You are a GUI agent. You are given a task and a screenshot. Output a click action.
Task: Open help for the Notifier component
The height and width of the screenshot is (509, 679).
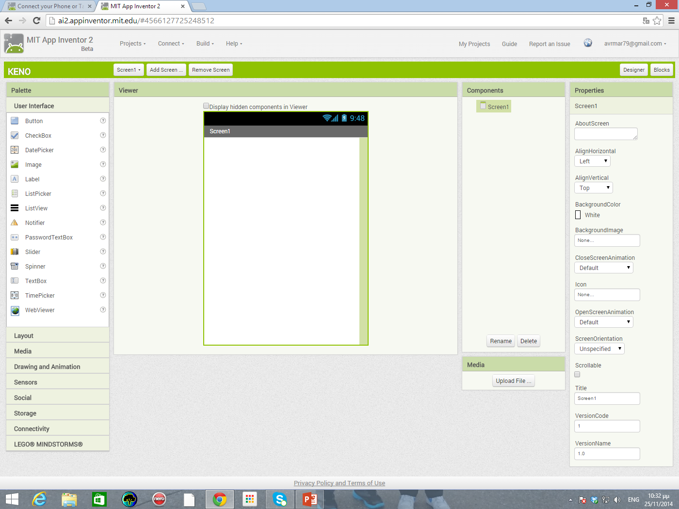[103, 223]
